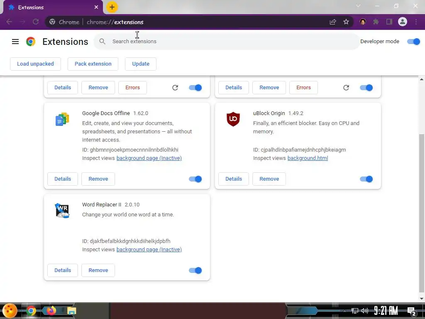This screenshot has width=425, height=319.
Task: Select the uBlock Origin ID text
Action: [300, 150]
